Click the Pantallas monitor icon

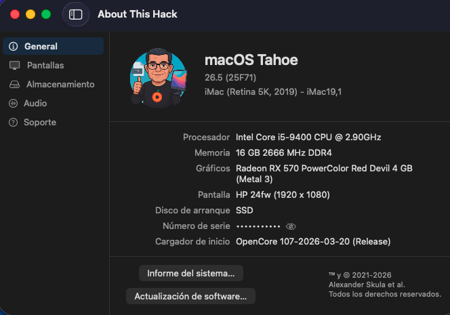coord(14,66)
